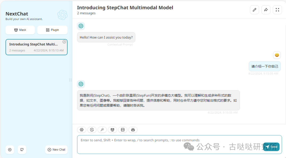Click the user message 请介绍一下你自己
This screenshot has width=286, height=158.
[x=265, y=66]
